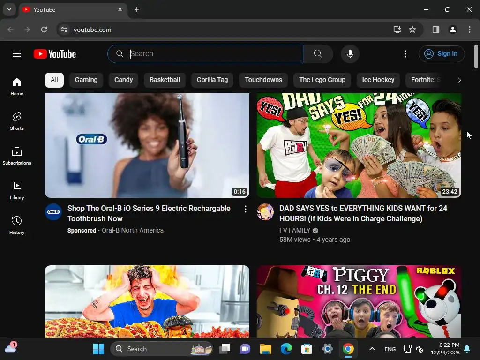Select the Candy filter chip
Screen dimensions: 480x360
coord(123,80)
